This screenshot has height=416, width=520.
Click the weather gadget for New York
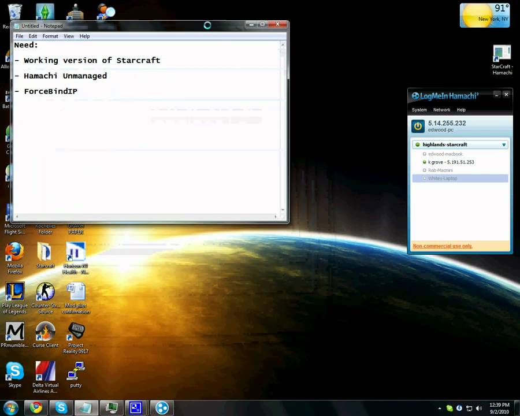coord(485,15)
